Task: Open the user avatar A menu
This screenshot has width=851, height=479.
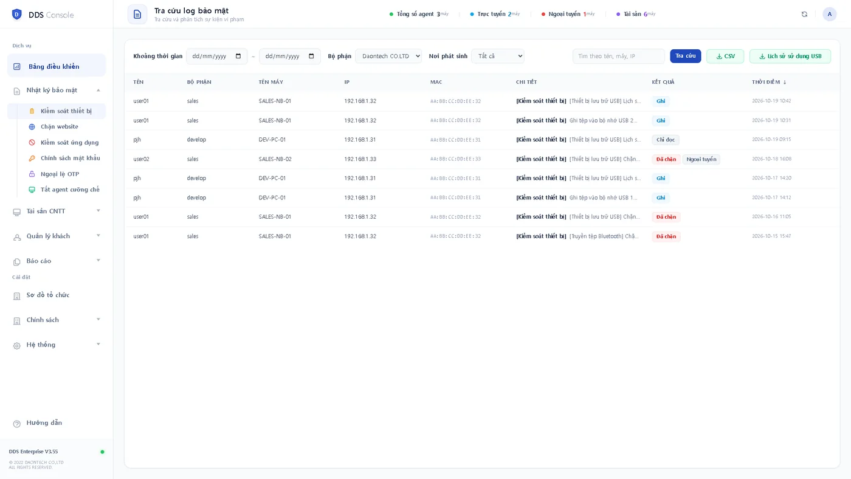Action: (830, 14)
